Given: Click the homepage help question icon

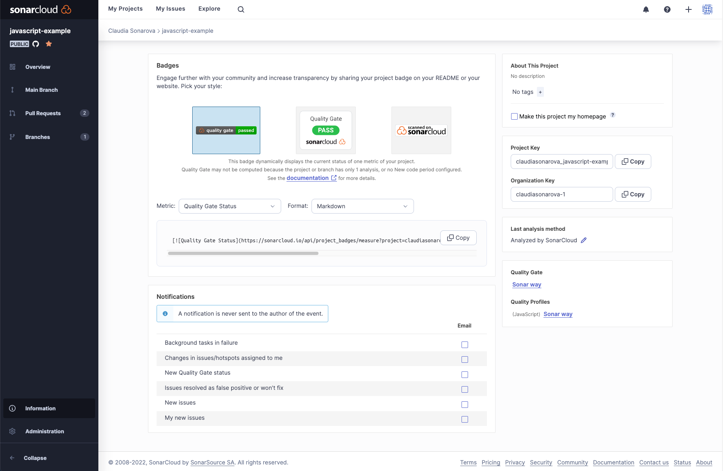Looking at the screenshot, I should [x=613, y=115].
